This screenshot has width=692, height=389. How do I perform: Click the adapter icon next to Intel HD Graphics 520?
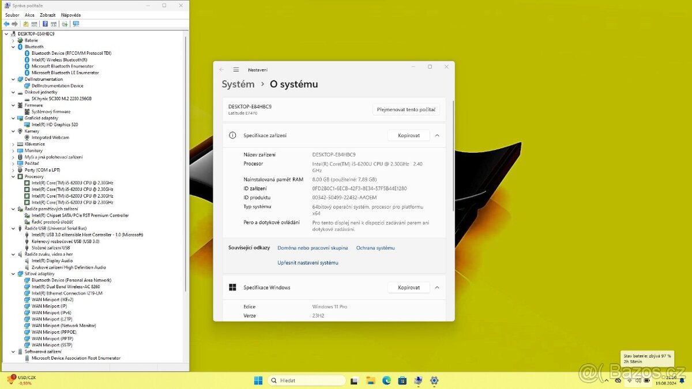point(25,124)
